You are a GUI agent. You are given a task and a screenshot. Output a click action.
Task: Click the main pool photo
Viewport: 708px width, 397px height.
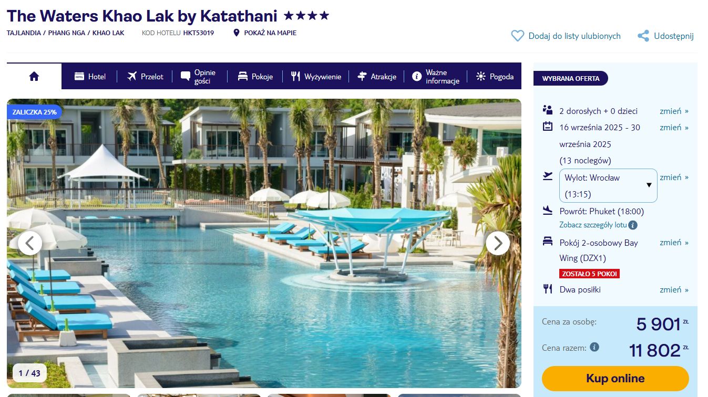(264, 243)
